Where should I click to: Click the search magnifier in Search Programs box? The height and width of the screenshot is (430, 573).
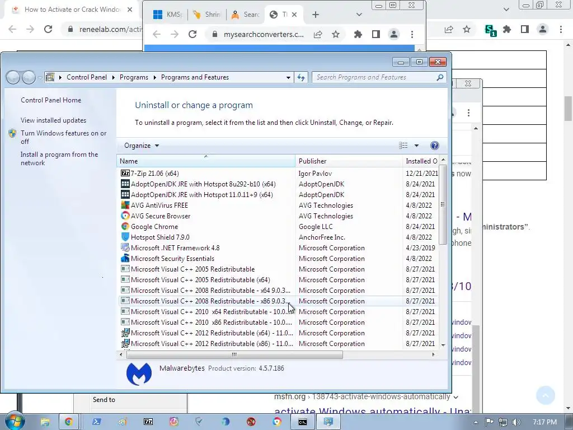[440, 77]
